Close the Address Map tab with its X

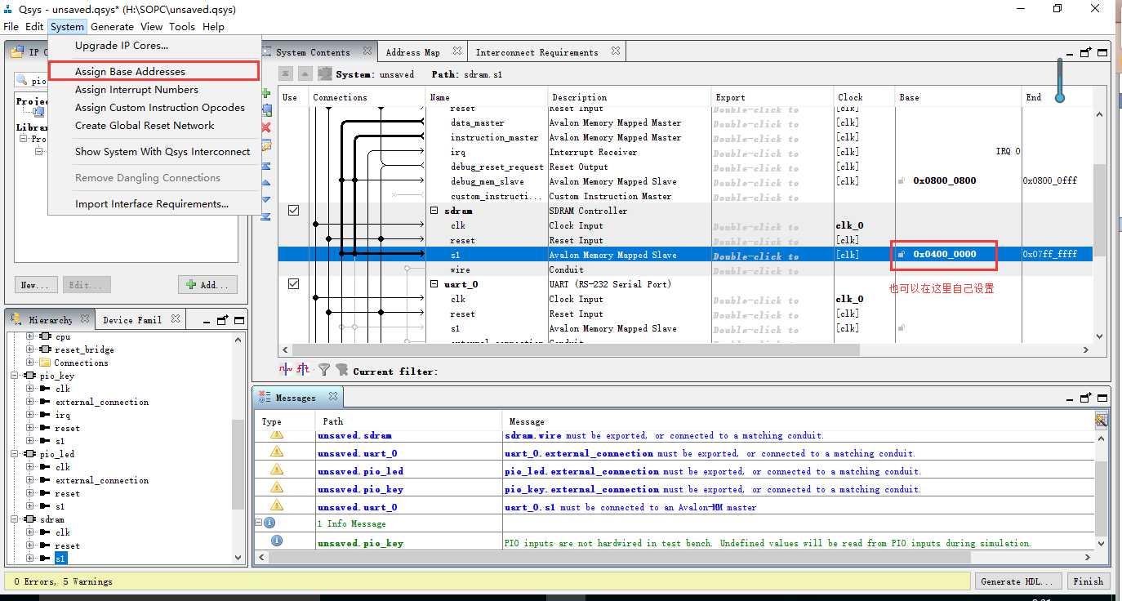pyautogui.click(x=456, y=51)
